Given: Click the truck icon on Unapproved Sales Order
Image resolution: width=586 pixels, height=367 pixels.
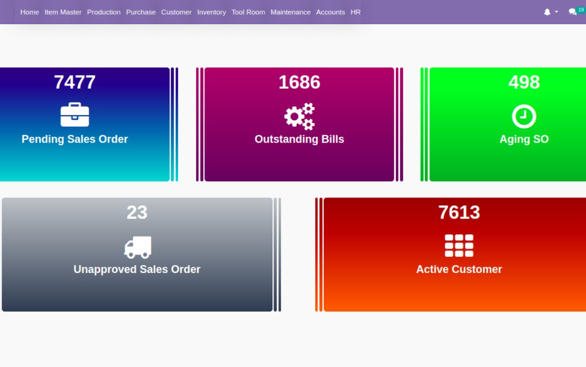Looking at the screenshot, I should (138, 247).
